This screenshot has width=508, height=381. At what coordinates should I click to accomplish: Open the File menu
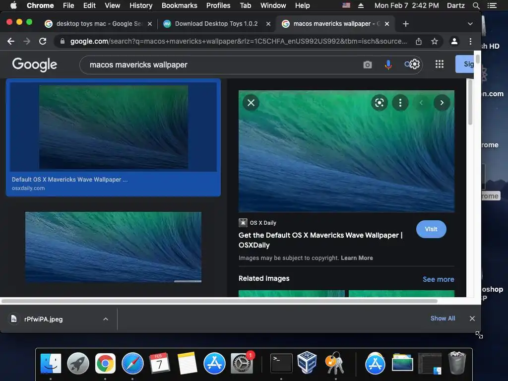click(68, 5)
